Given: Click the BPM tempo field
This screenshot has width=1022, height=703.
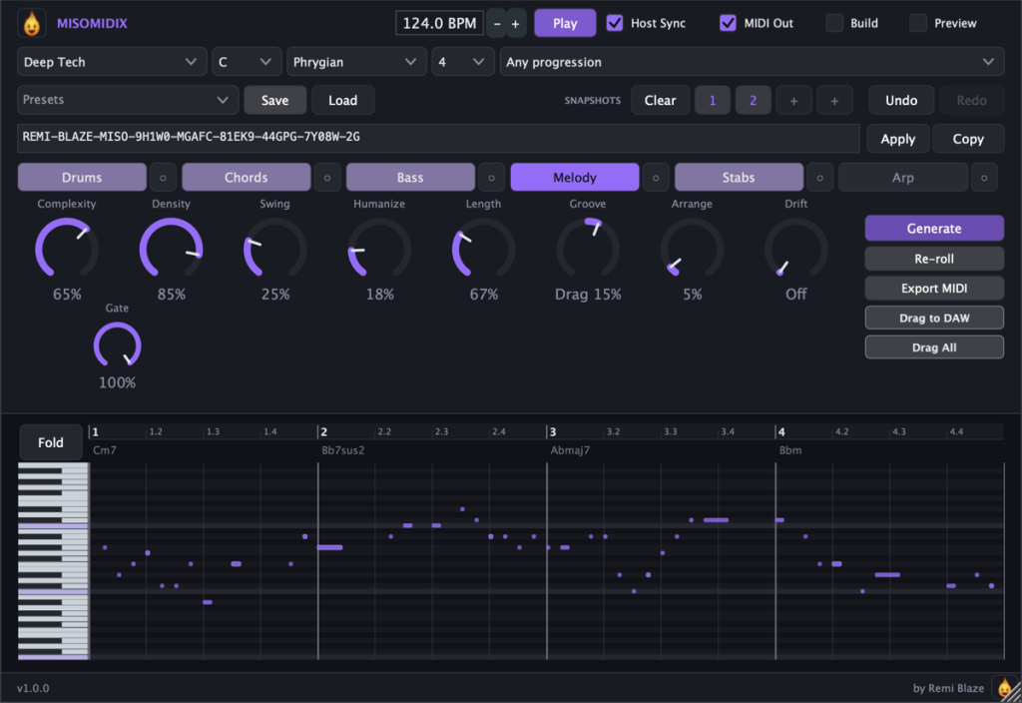Looking at the screenshot, I should (x=439, y=24).
